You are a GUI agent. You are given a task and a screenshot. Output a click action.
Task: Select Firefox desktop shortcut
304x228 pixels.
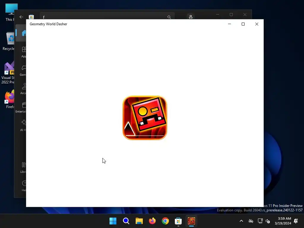(x=10, y=99)
